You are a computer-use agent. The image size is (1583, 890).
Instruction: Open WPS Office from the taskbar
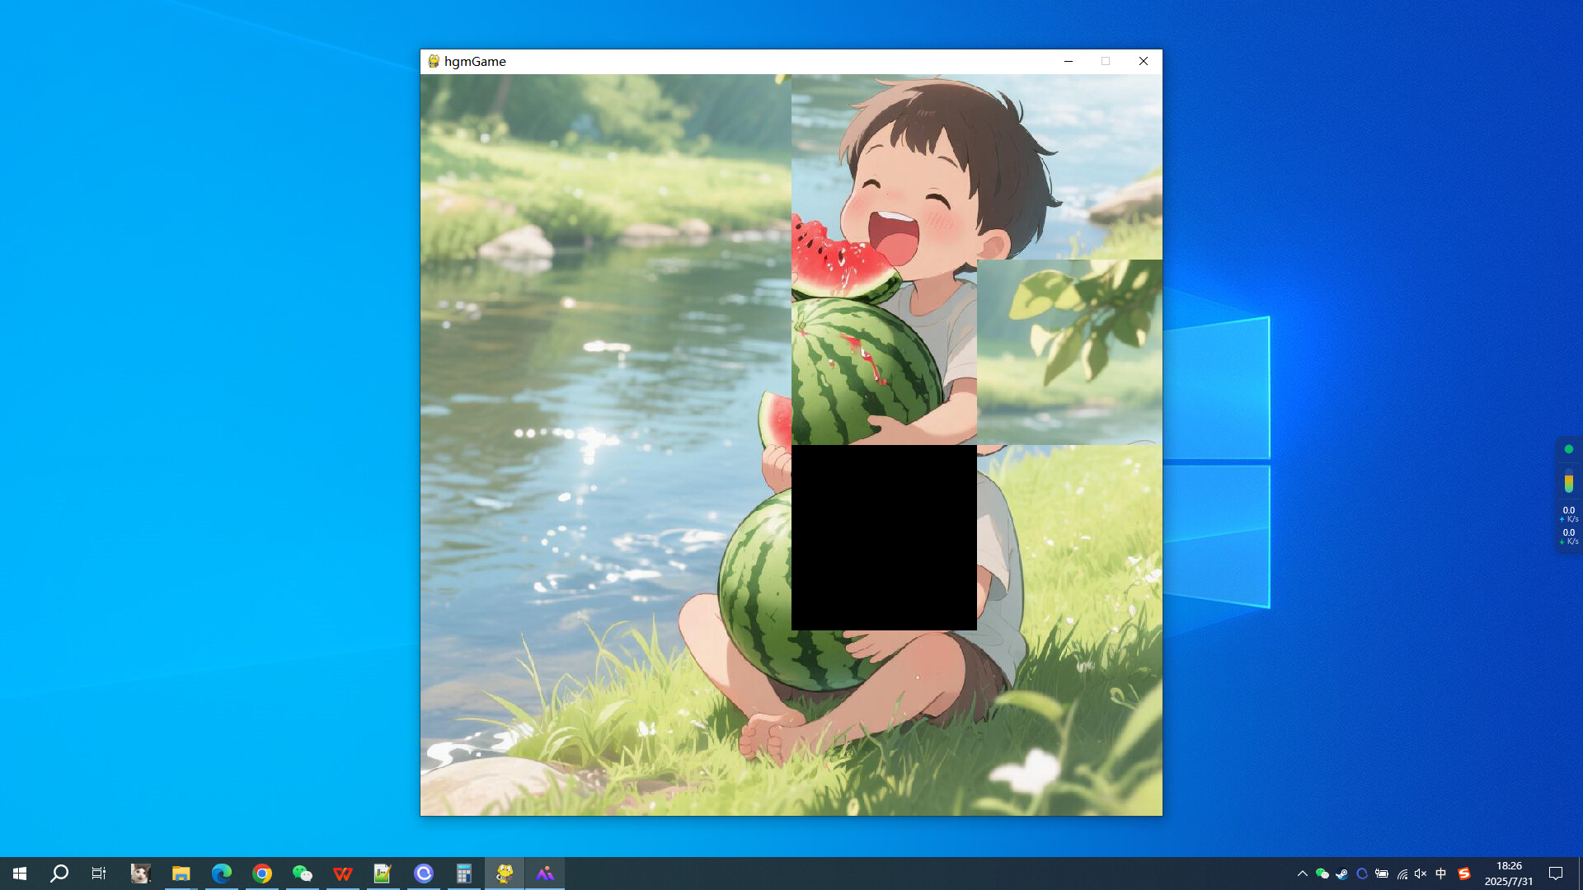click(342, 874)
